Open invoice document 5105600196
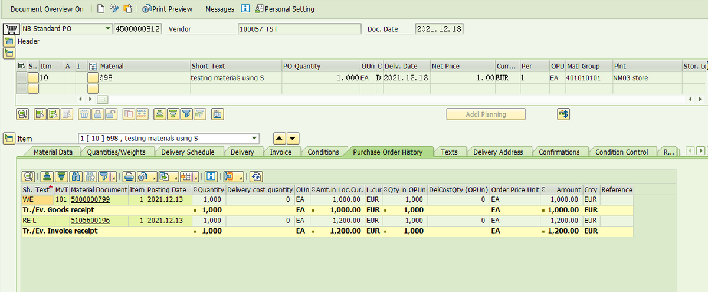This screenshot has height=292, width=708. pyautogui.click(x=90, y=221)
